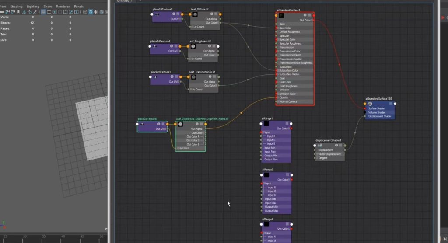
Task: Collapse the Input attribute on aiRange1
Action: pyautogui.click(x=263, y=132)
